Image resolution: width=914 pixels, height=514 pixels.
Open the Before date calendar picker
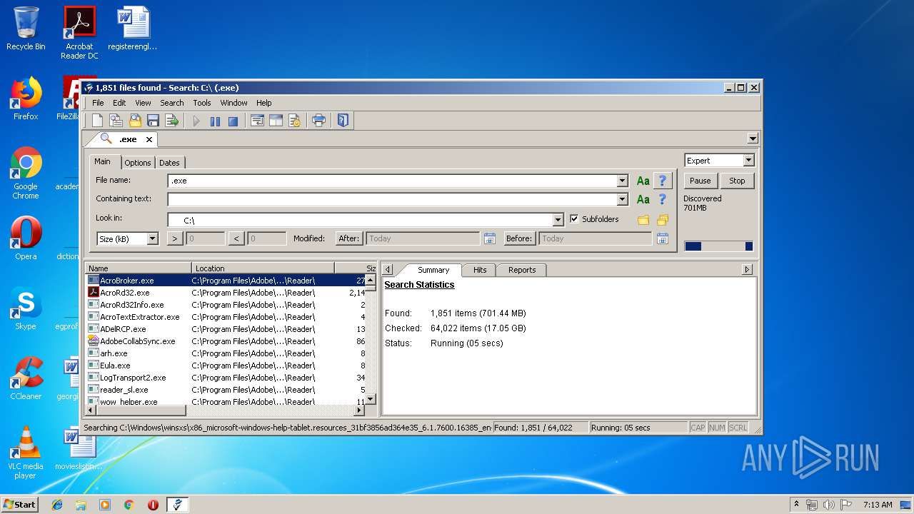[662, 238]
